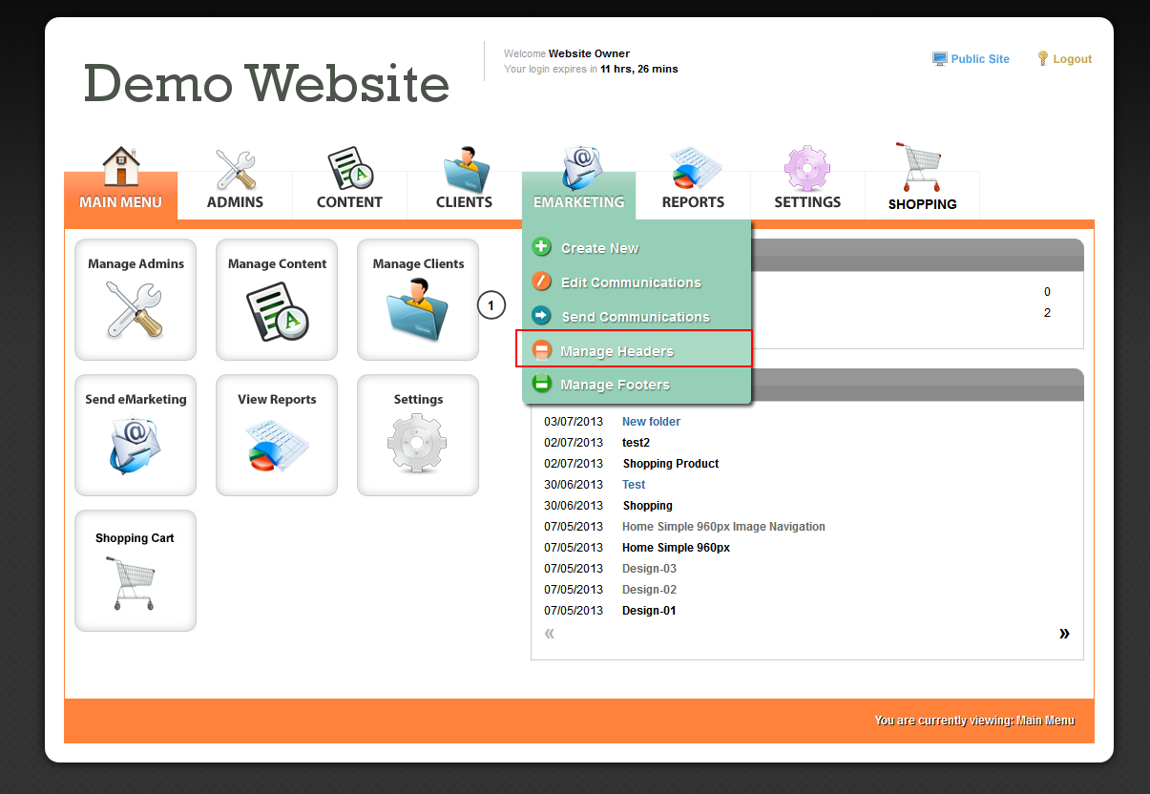Select Send Communications menu entry

click(635, 317)
